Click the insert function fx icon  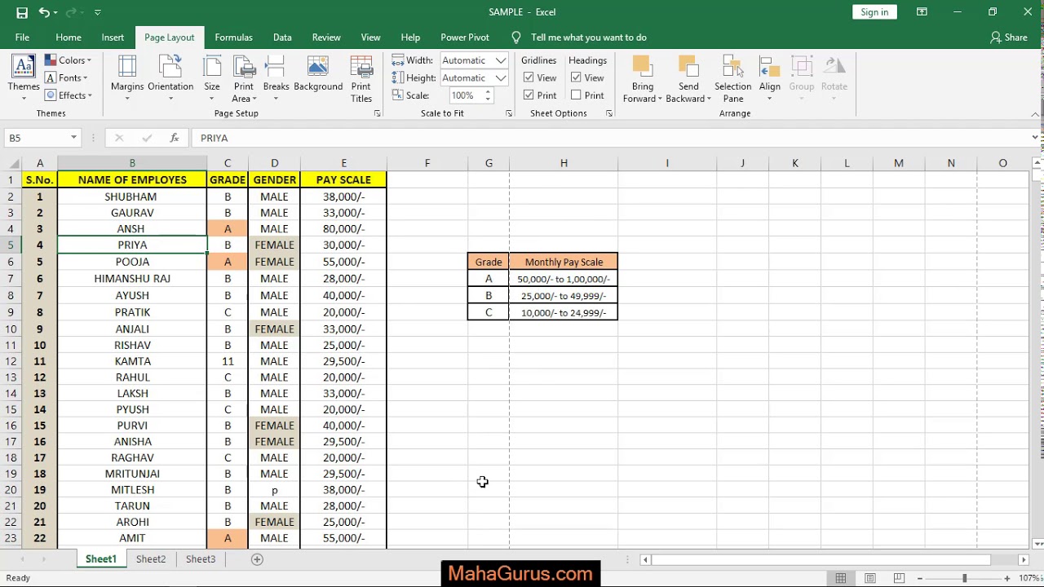[x=174, y=138]
